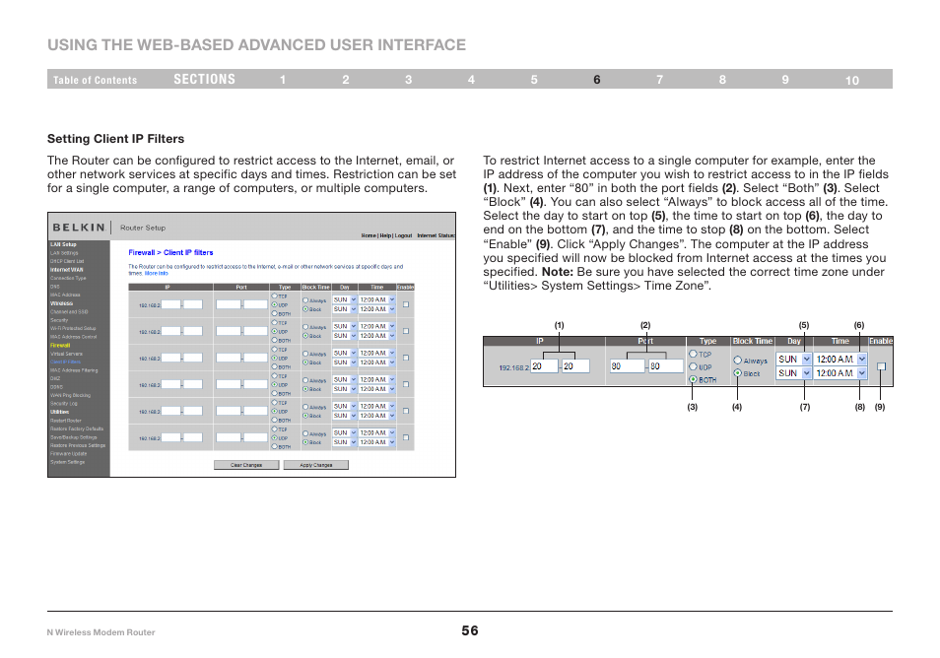Viewport: 940px width, 658px height.
Task: Expand the end day dropdown in the last filter row
Action: [x=345, y=442]
